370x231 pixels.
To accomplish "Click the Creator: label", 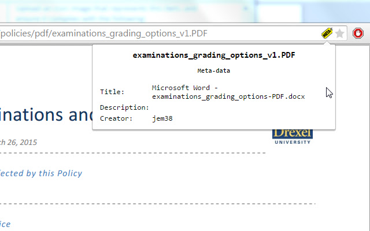I will pos(116,118).
